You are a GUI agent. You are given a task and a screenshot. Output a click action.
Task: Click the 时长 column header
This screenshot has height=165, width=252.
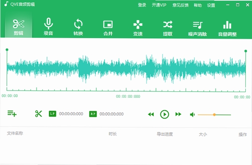pyautogui.click(x=113, y=134)
